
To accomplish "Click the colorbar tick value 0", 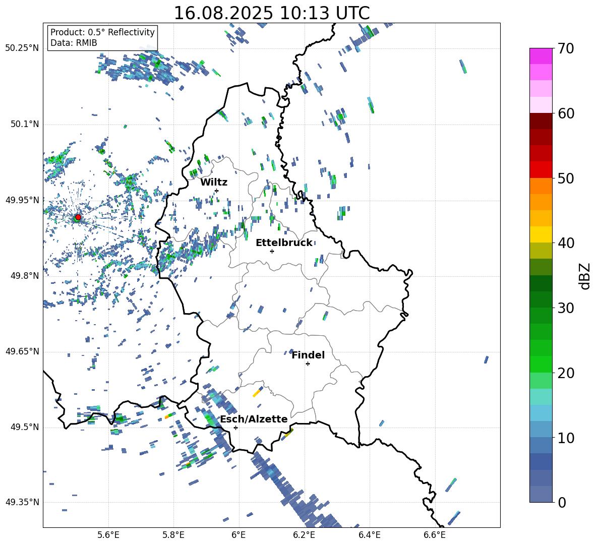I will tap(562, 502).
